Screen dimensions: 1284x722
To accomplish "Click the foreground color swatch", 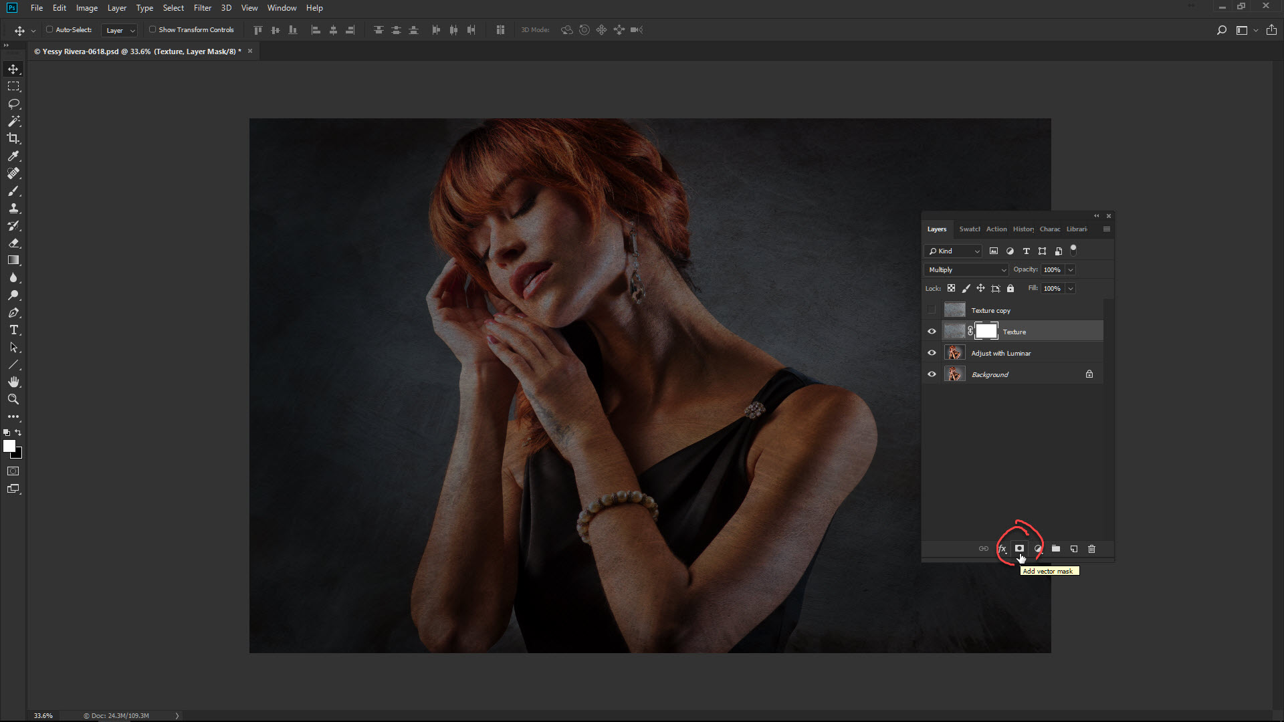I will (9, 446).
